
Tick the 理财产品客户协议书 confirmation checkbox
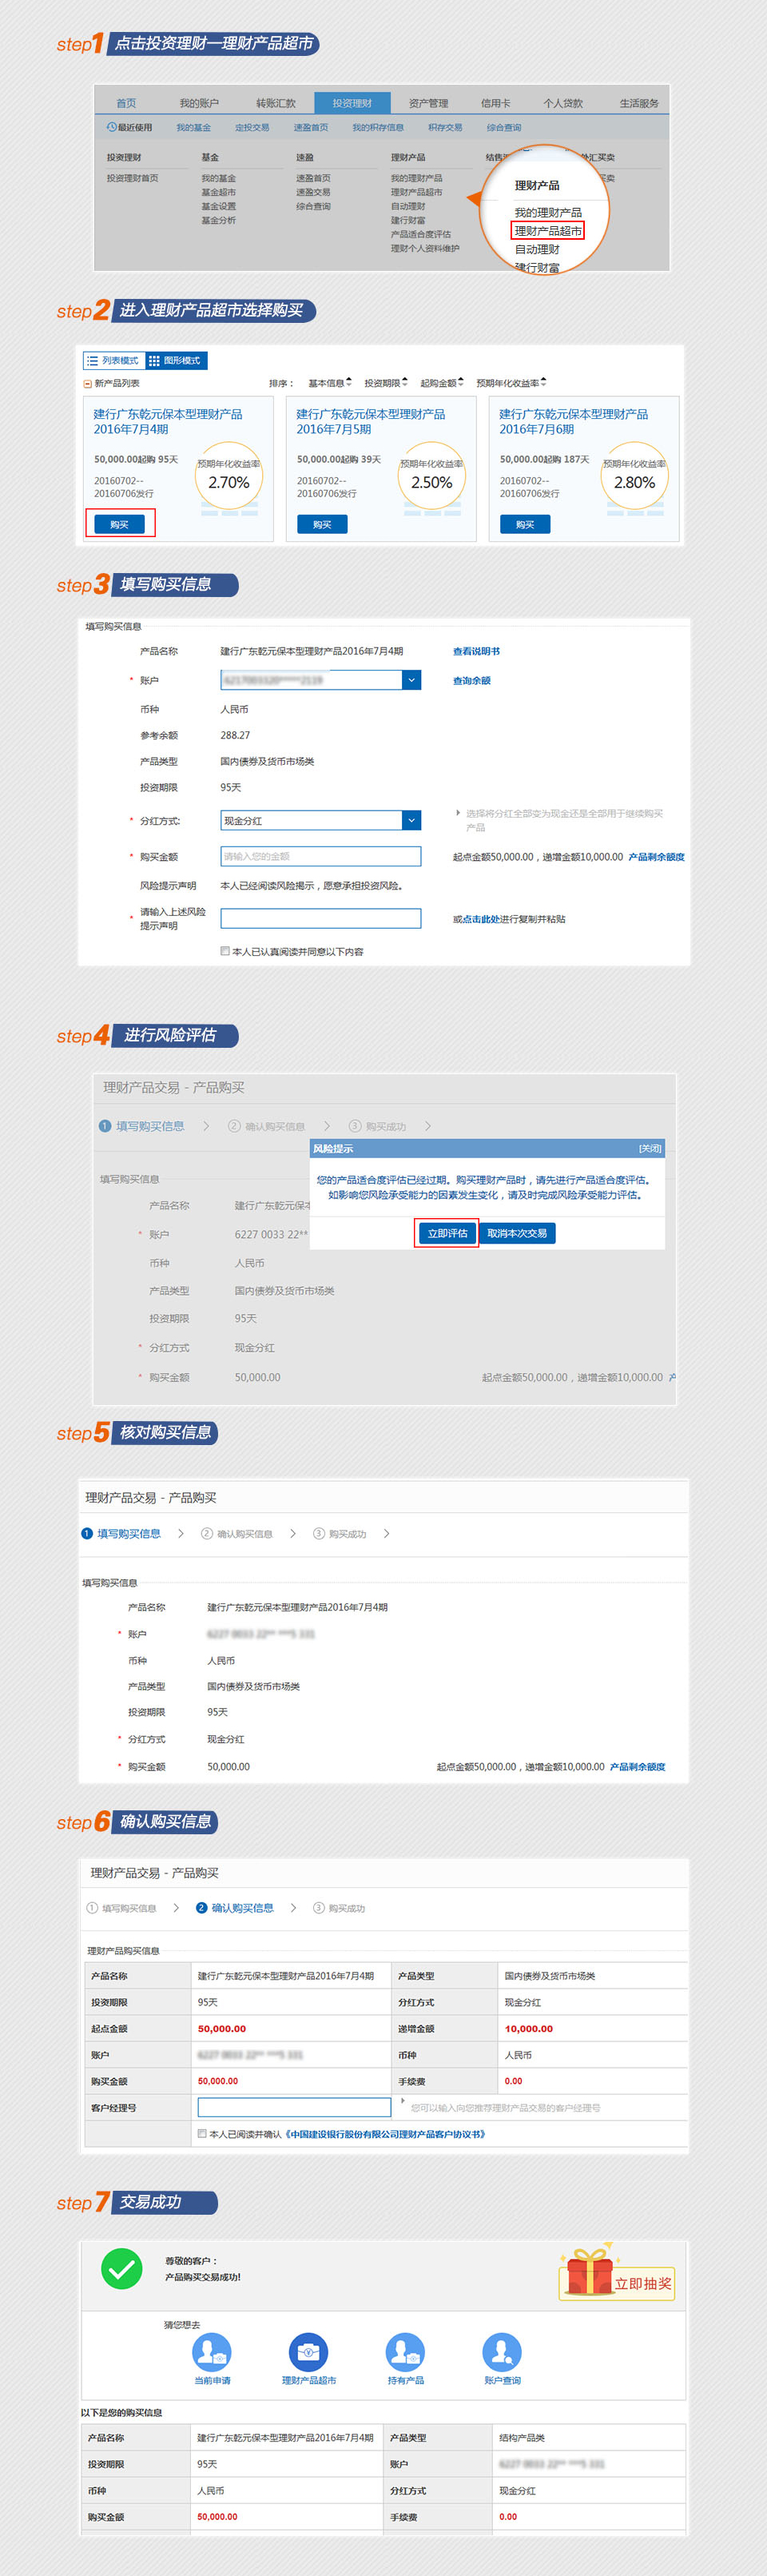coord(202,2133)
